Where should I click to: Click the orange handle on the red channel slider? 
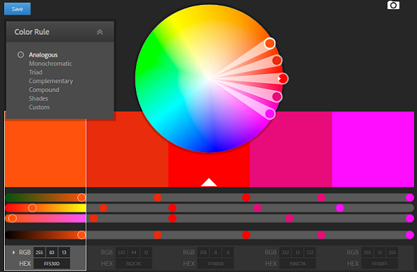pos(82,197)
